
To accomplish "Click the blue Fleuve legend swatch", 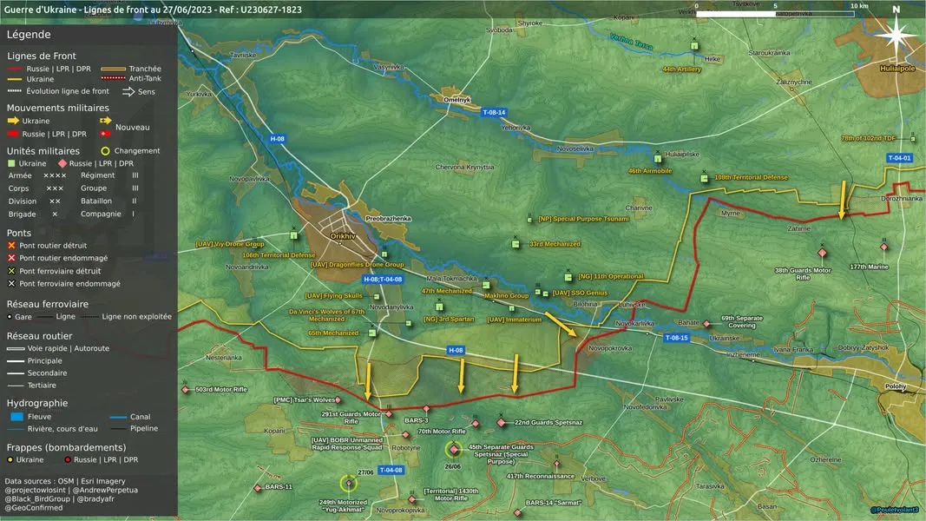I will pos(16,417).
